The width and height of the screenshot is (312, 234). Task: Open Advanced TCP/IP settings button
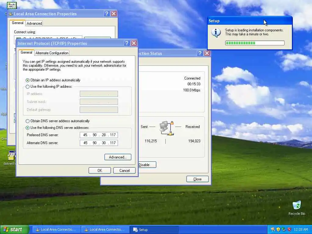click(x=118, y=157)
